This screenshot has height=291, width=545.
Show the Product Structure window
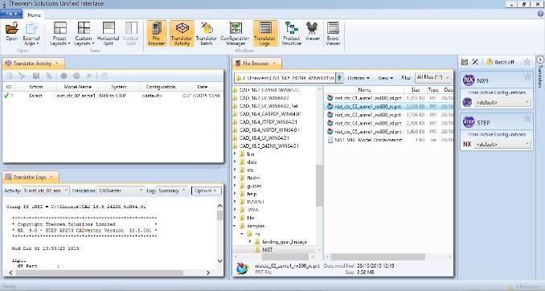(291, 34)
